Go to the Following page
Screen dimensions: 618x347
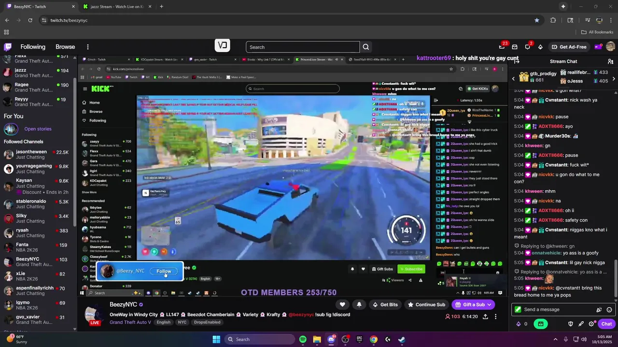33,47
